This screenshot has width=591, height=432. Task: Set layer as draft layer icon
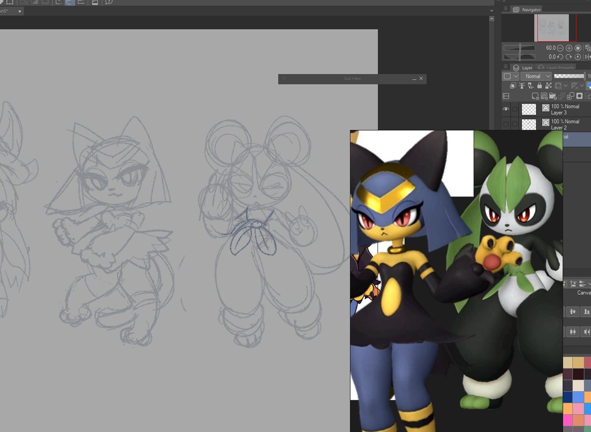[x=530, y=85]
